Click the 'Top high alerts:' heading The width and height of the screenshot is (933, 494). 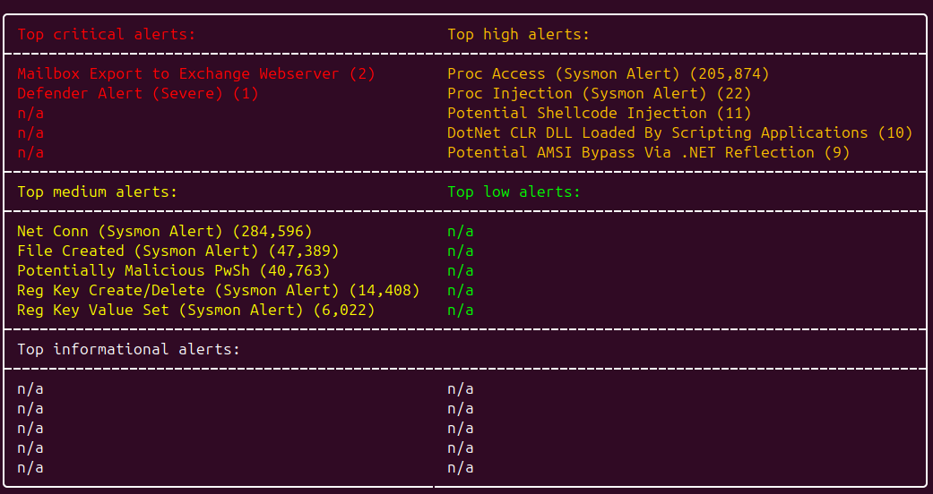click(518, 35)
